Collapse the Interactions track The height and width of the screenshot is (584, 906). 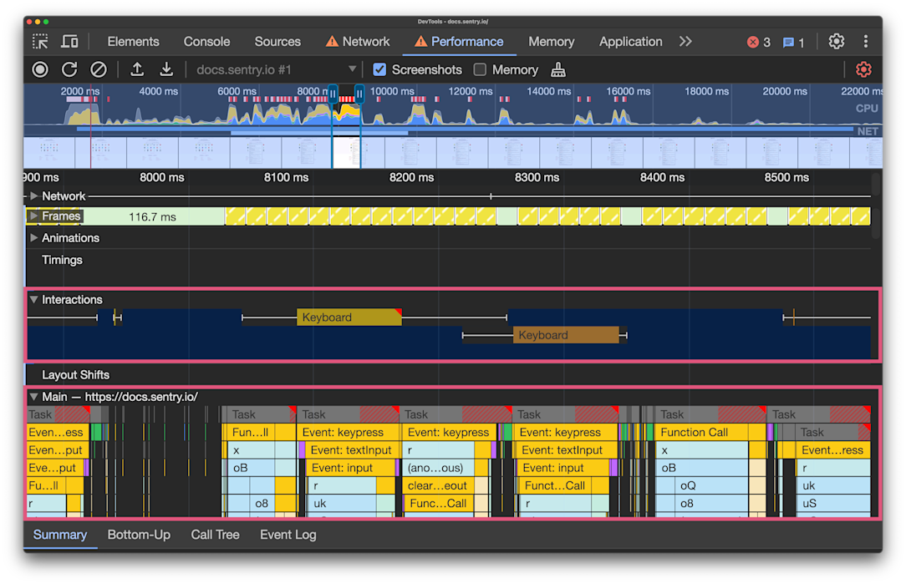(34, 300)
